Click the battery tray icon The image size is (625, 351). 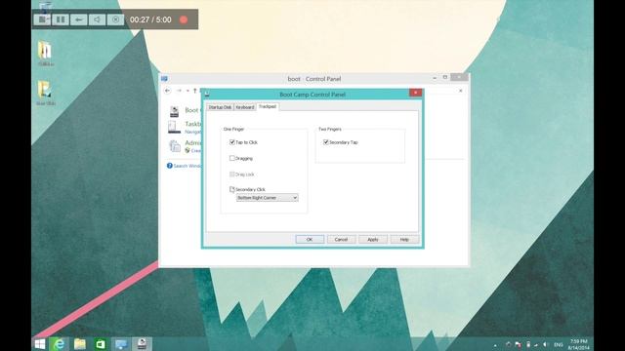tap(528, 344)
